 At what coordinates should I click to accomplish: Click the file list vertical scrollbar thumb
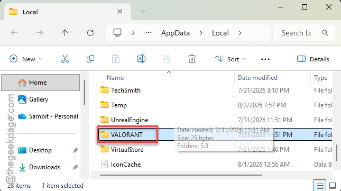(337, 153)
